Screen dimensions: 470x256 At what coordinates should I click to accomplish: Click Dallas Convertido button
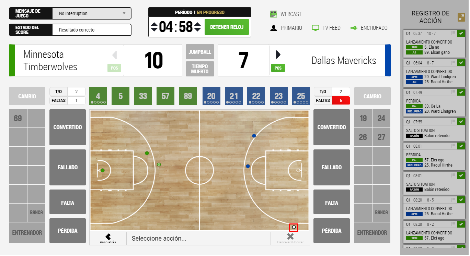click(332, 127)
